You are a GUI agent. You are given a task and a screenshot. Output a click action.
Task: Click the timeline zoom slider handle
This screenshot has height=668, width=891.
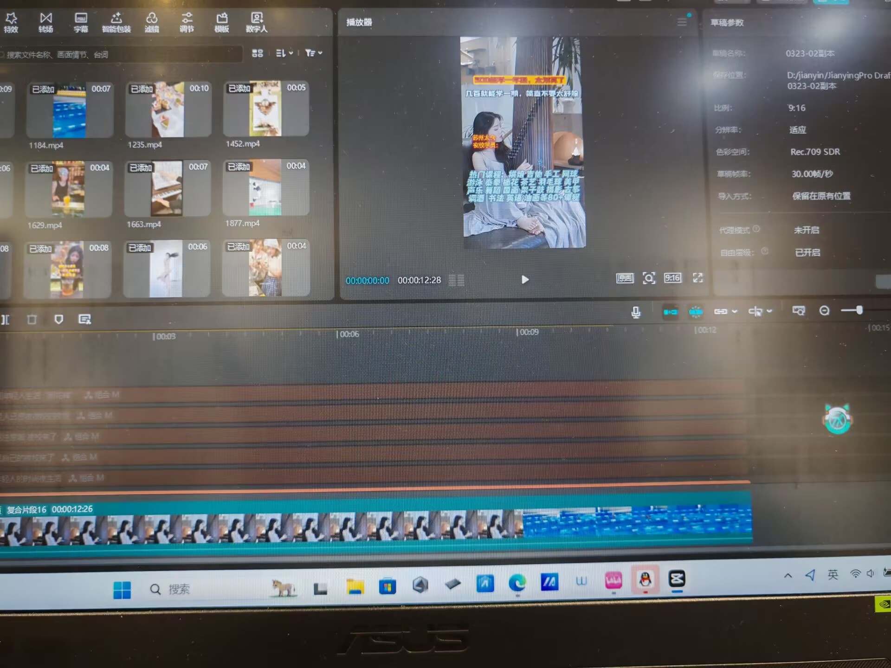point(859,310)
